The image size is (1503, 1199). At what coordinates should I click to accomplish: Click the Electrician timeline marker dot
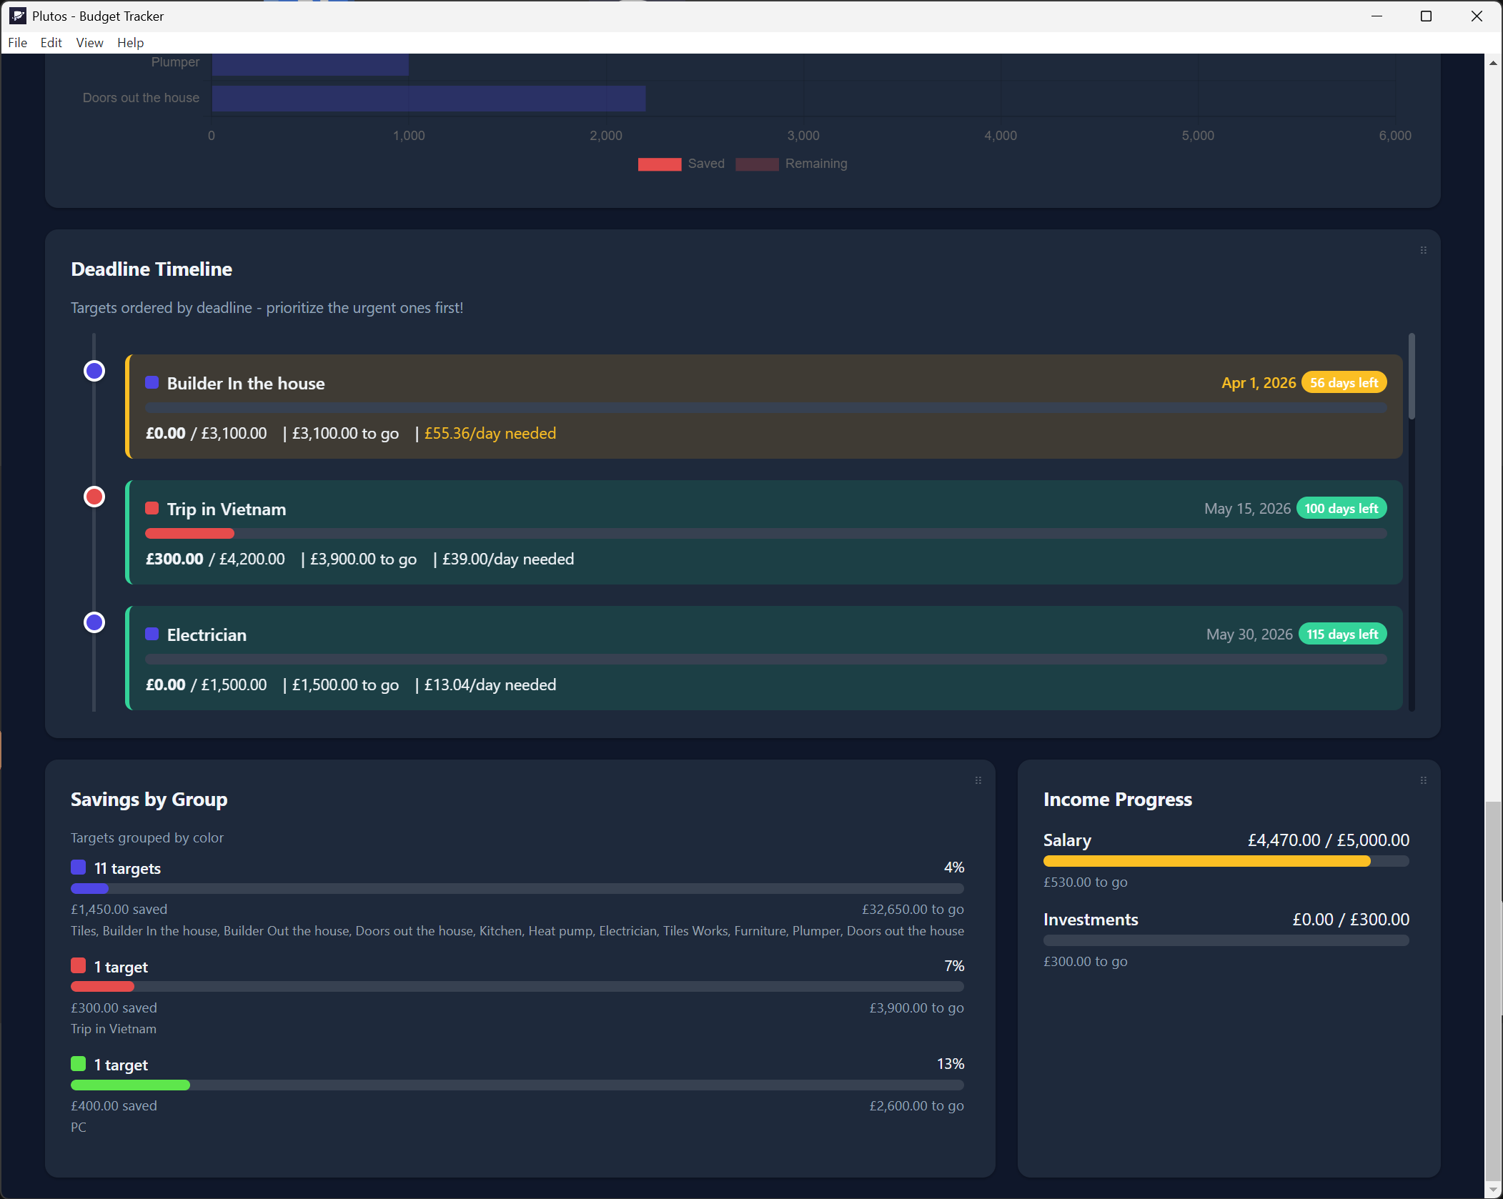[94, 622]
